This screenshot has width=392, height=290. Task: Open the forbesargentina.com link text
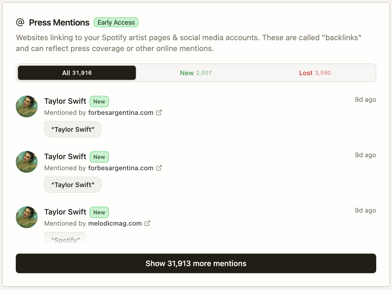pyautogui.click(x=121, y=112)
